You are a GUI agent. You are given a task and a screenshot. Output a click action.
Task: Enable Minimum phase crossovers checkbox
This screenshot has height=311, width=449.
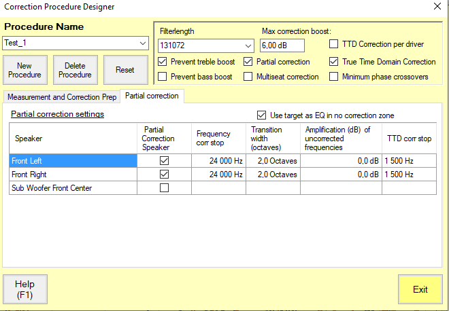pos(334,77)
